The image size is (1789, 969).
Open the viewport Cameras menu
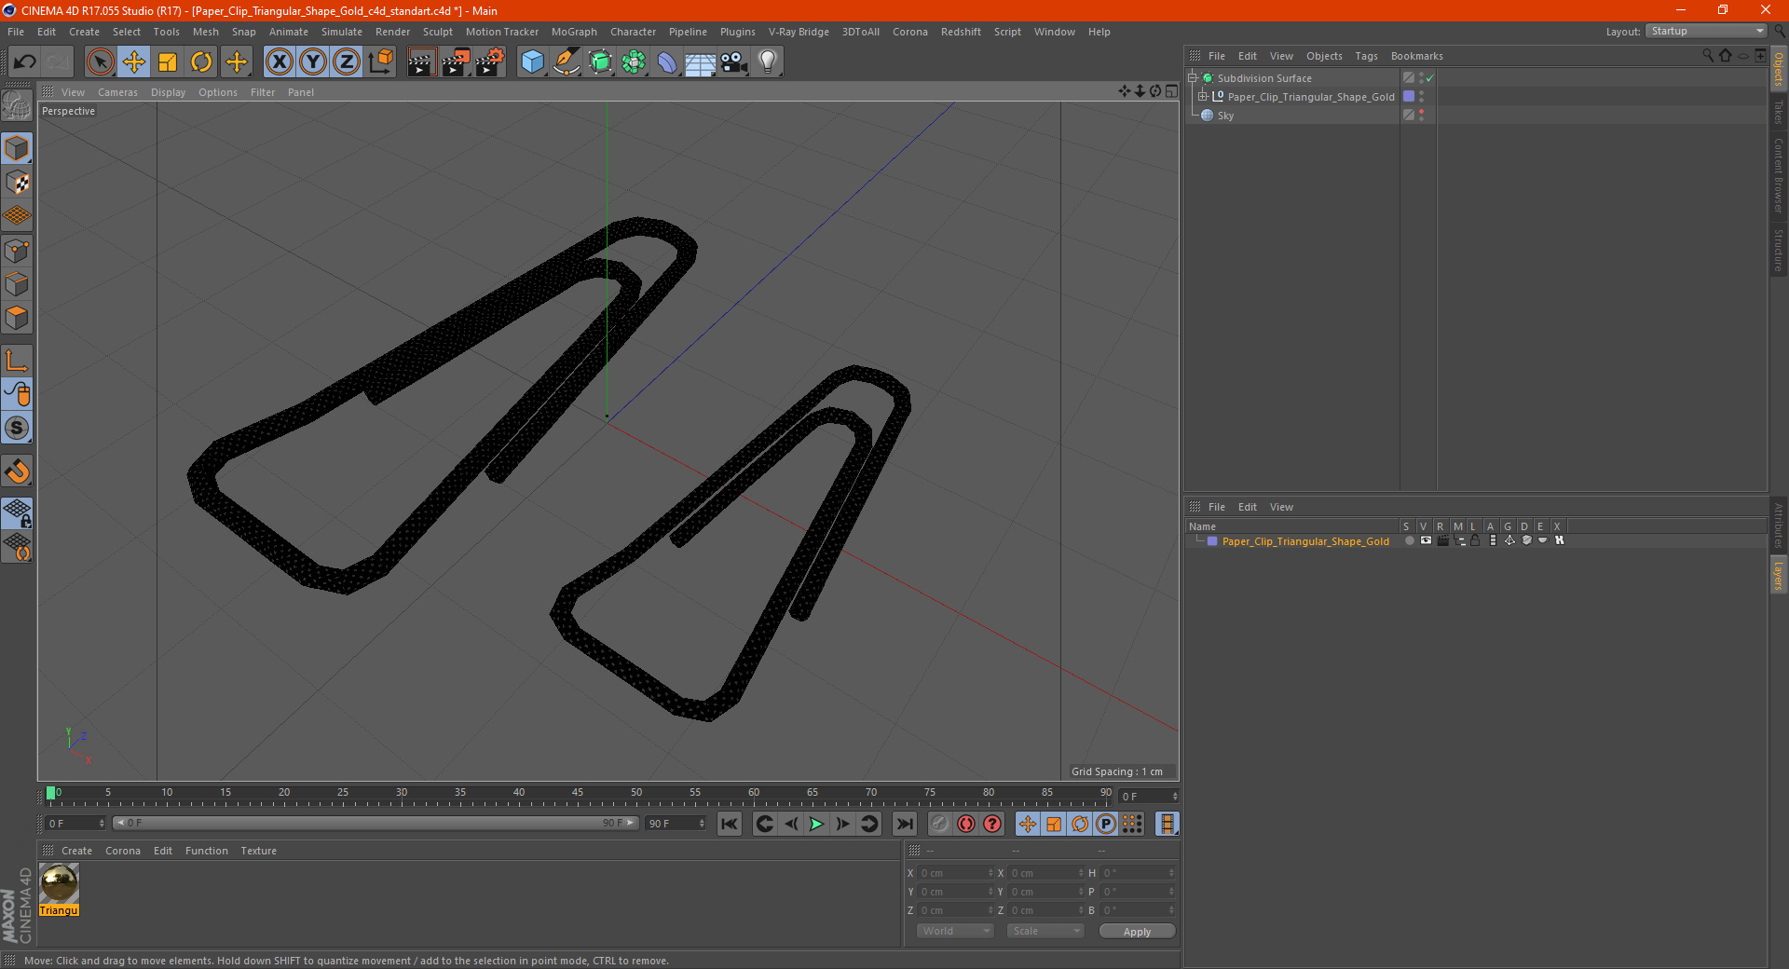click(x=117, y=92)
